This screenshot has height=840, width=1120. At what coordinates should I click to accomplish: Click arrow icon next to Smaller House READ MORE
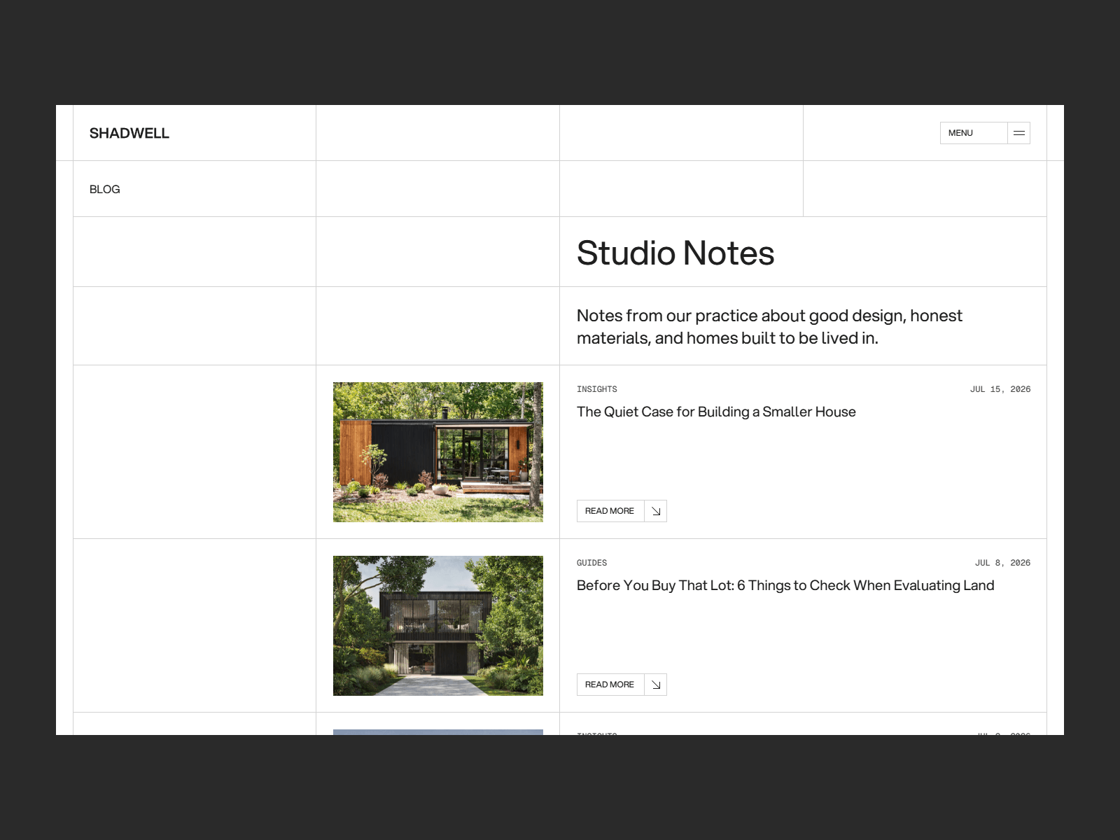(x=656, y=511)
